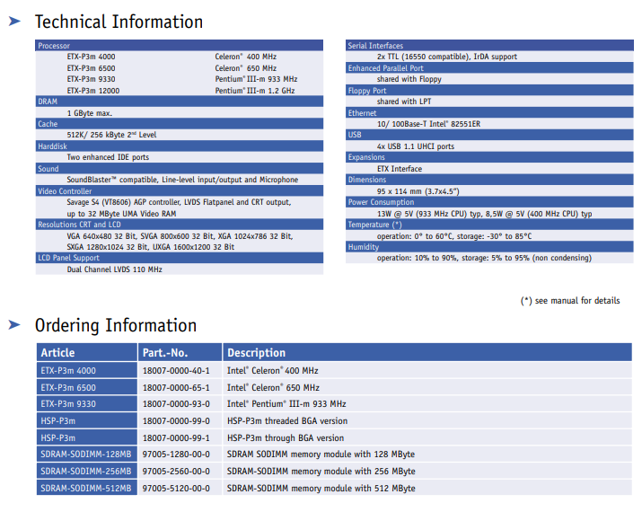The width and height of the screenshot is (642, 512).
Task: Click the HSP-P3m threaded BGA version description
Action: (x=286, y=421)
